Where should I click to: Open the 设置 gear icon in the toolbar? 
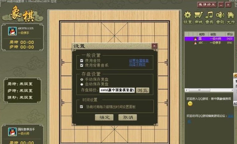point(188,18)
